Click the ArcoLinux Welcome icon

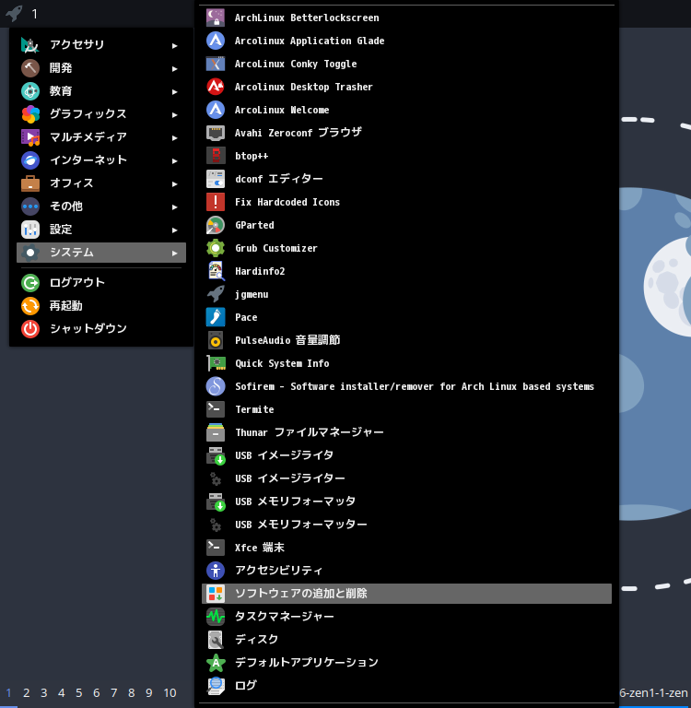click(216, 110)
